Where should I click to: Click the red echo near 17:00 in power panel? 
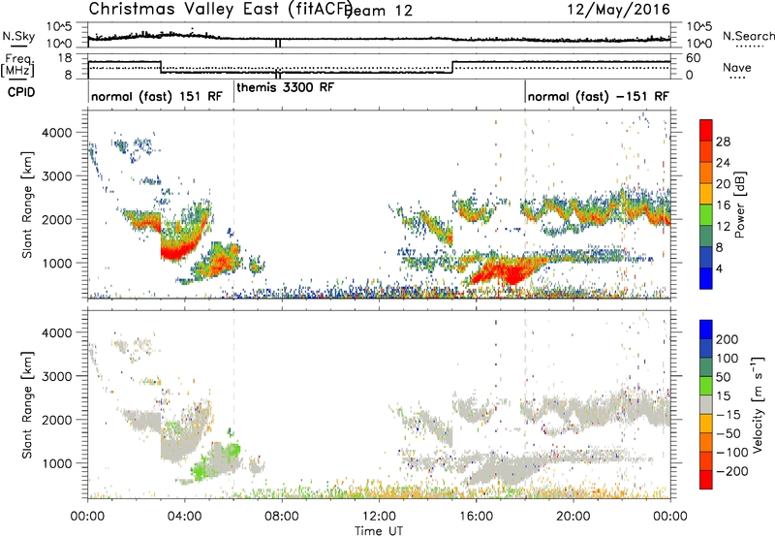click(x=510, y=272)
